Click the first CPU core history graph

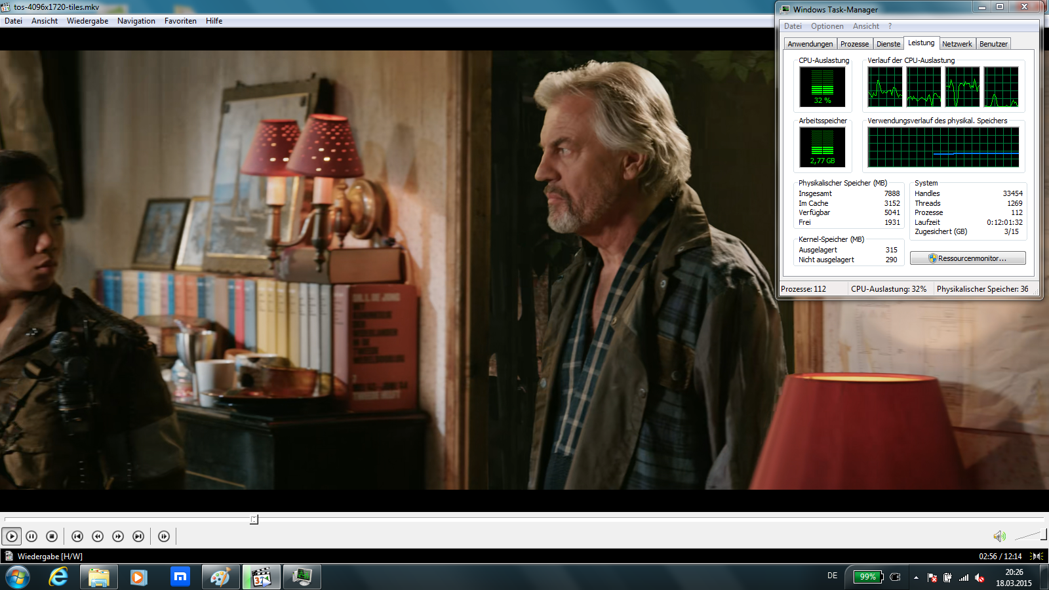pos(885,87)
